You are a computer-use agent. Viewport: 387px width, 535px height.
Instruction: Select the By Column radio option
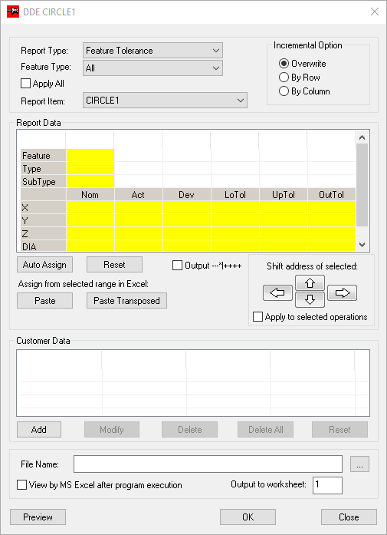(284, 91)
